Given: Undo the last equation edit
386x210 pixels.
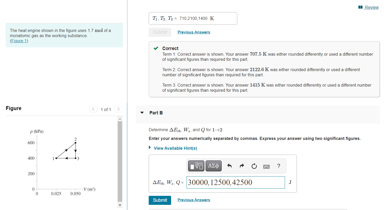Looking at the screenshot, I should (229, 166).
